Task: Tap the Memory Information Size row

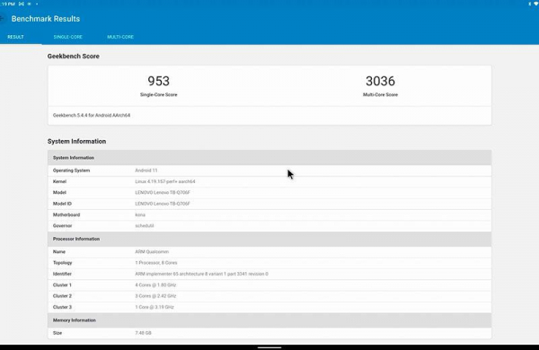Action: 269,333
